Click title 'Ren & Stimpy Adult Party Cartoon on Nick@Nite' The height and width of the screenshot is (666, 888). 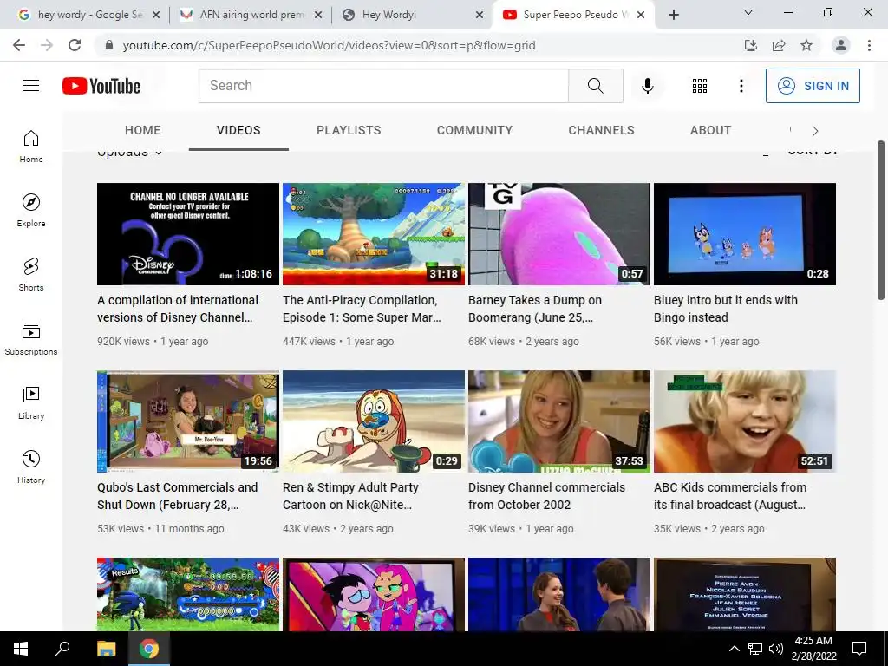[x=350, y=496]
